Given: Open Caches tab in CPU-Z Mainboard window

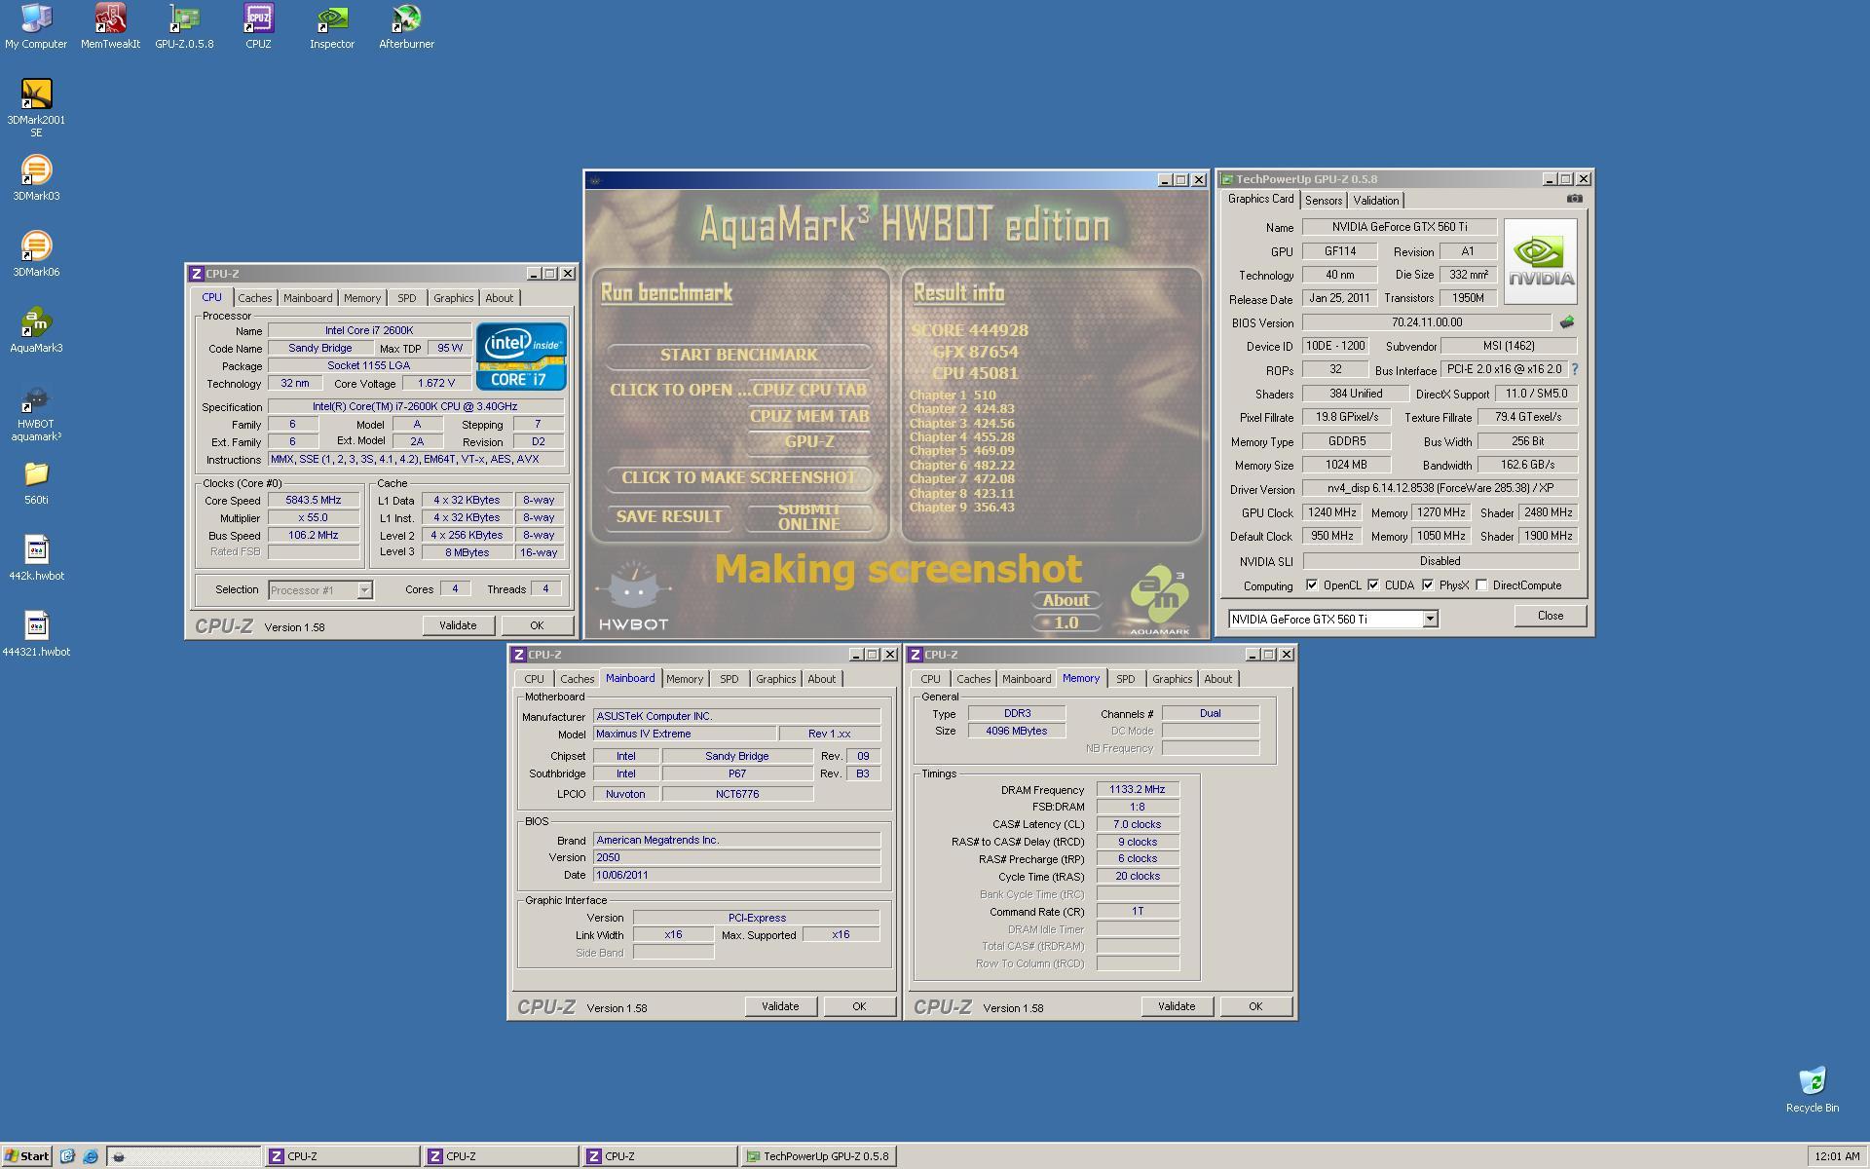Looking at the screenshot, I should (x=577, y=679).
